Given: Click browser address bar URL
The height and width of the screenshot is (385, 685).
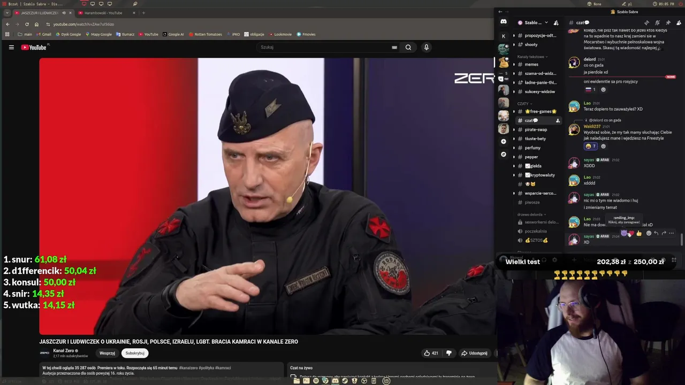Looking at the screenshot, I should point(83,24).
